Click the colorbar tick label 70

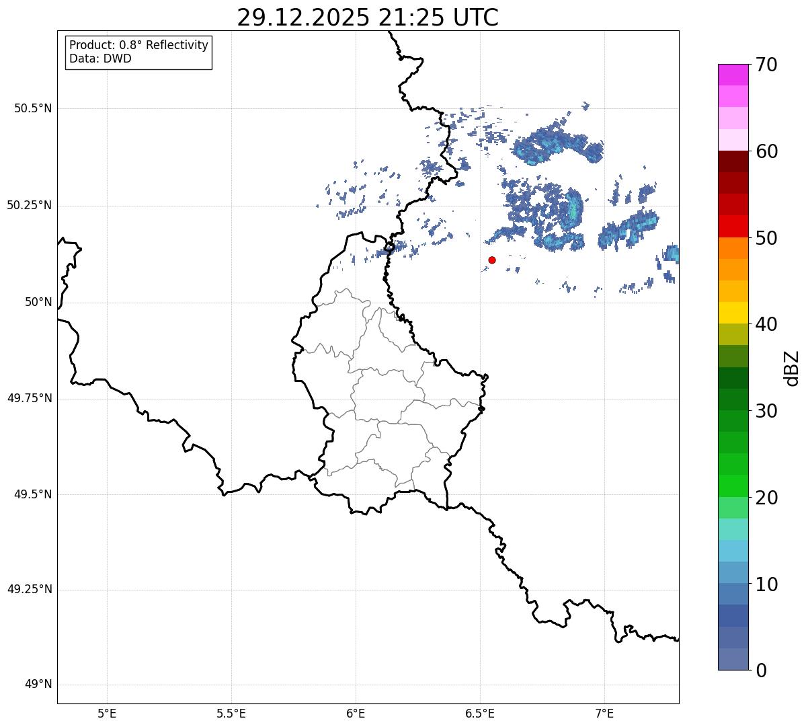pos(766,65)
